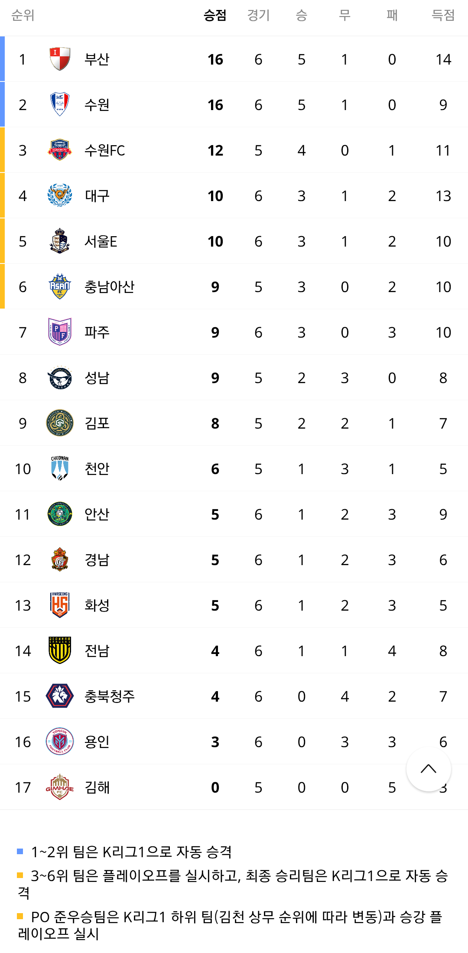The image size is (468, 953).
Task: Click the 충북청주 team name
Action: pos(110,696)
